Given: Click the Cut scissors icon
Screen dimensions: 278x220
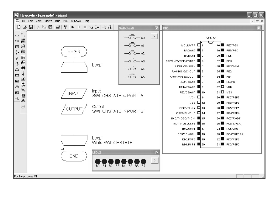Looking at the screenshot, I should [38, 27].
